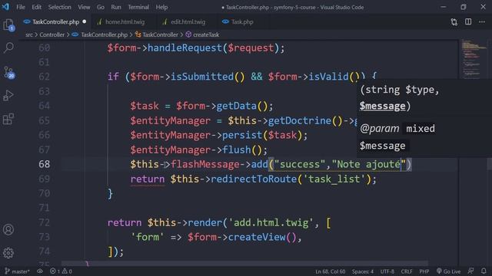492x276 pixels.
Task: Click "success" string on line 68
Action: [x=300, y=164]
